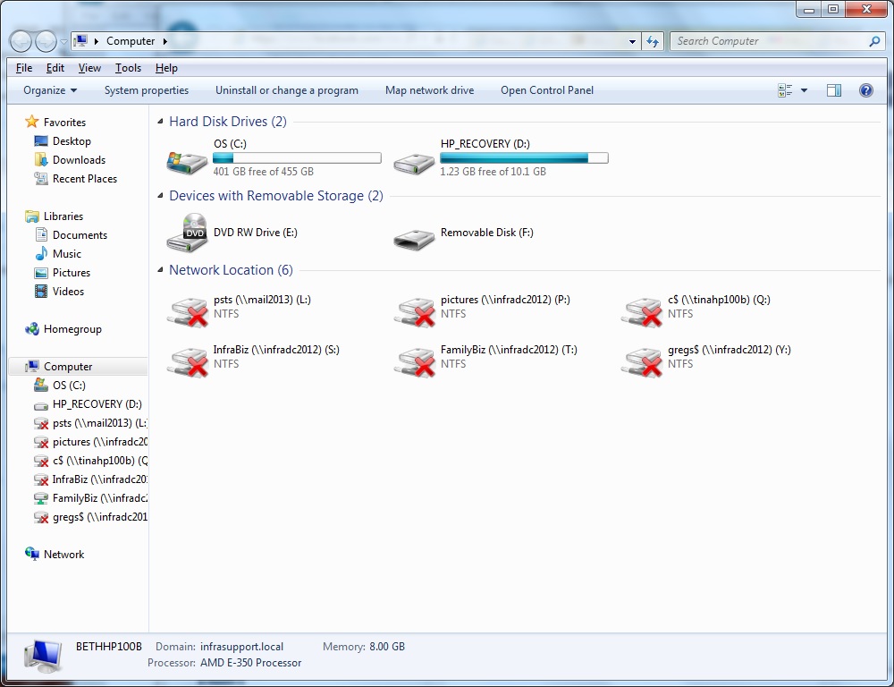
Task: Click the Computer breadcrumb in address bar
Action: (x=131, y=41)
